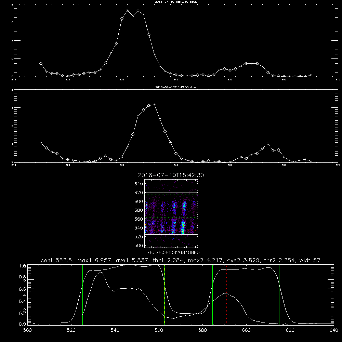Click x-axis label 520 of the bottom plot
The width and height of the screenshot is (342, 342).
pos(71,330)
